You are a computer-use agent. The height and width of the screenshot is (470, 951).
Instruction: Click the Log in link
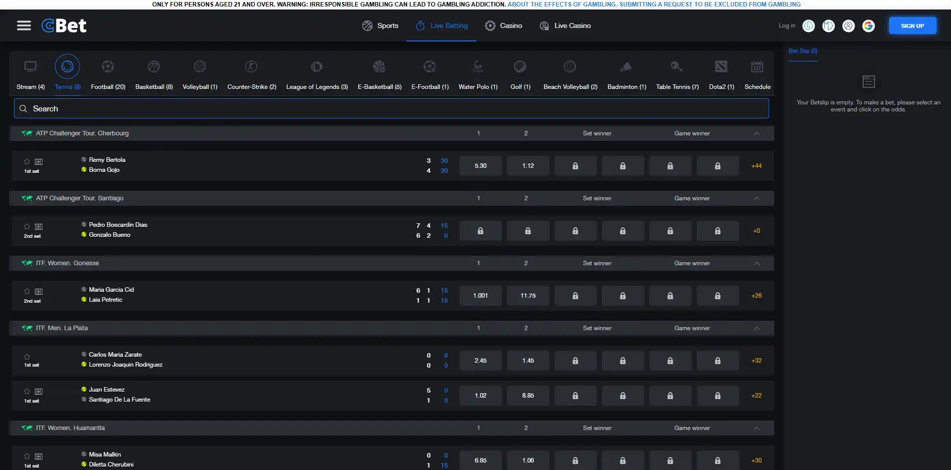pos(787,25)
